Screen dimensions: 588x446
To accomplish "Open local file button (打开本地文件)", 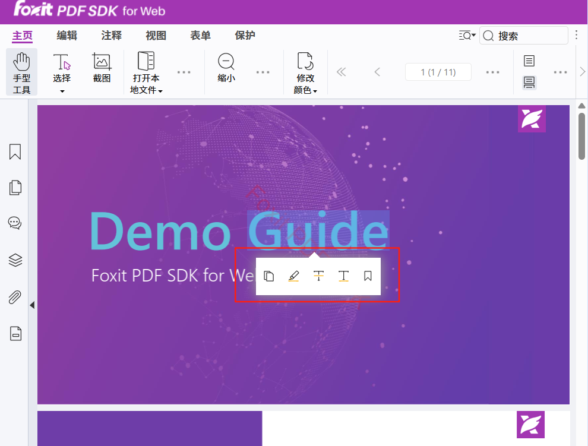I will [x=146, y=73].
